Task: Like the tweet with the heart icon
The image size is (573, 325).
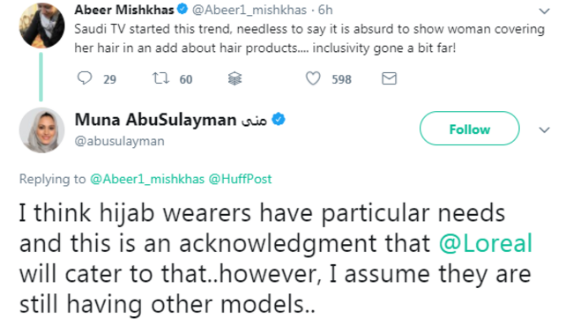Action: click(x=313, y=78)
